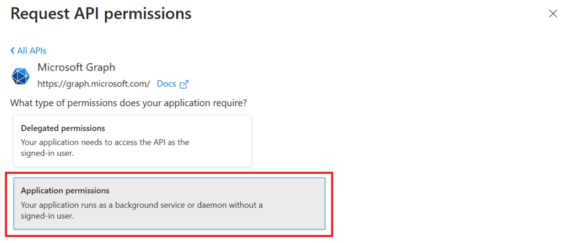
Task: Click the Request API permissions heading
Action: (101, 14)
